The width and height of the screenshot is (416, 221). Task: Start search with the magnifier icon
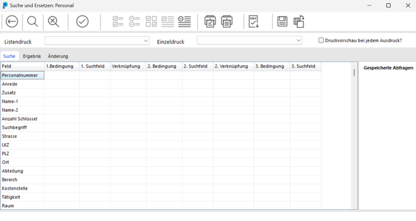pos(33,22)
